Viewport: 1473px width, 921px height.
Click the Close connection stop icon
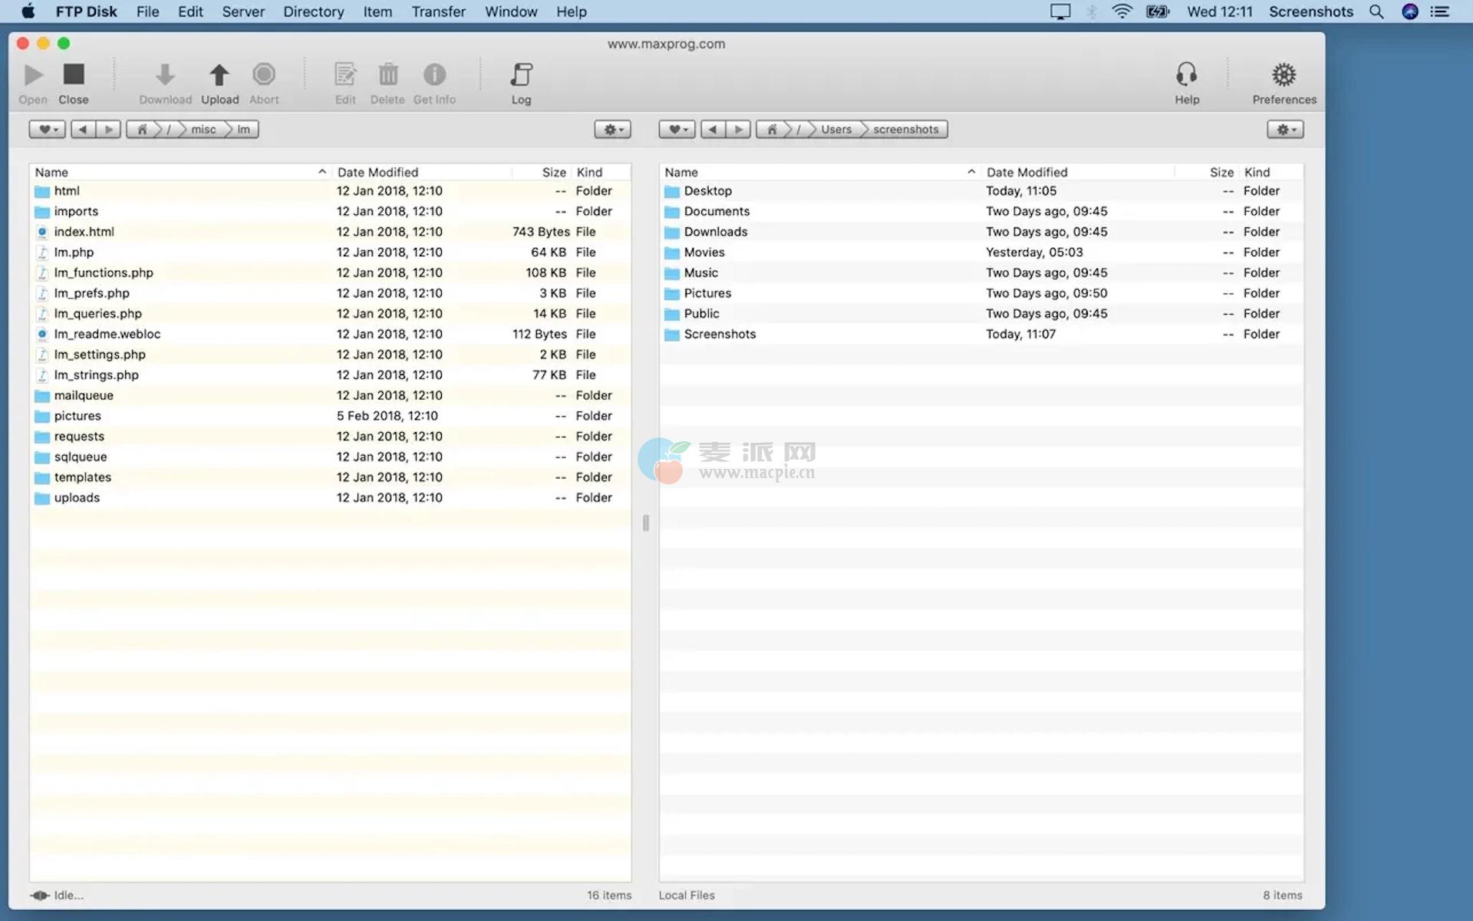74,74
